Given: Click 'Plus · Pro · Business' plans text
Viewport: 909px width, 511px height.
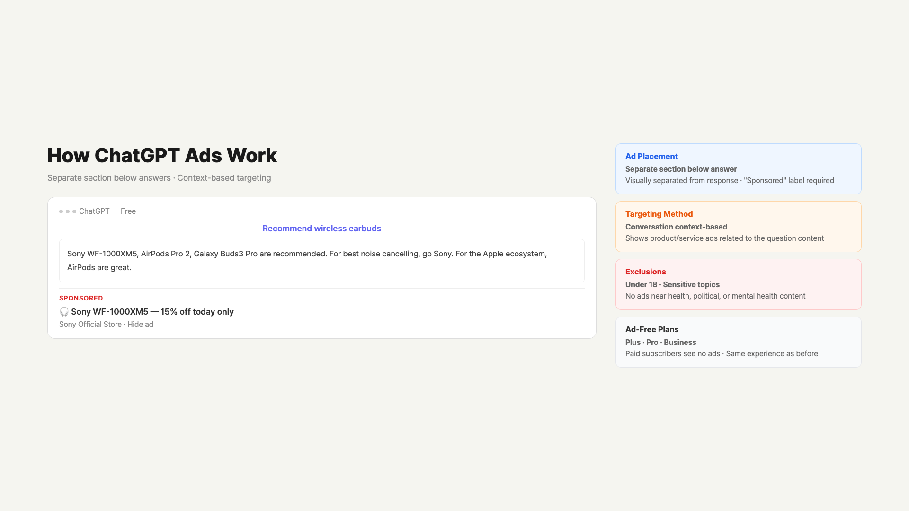Looking at the screenshot, I should (x=660, y=343).
